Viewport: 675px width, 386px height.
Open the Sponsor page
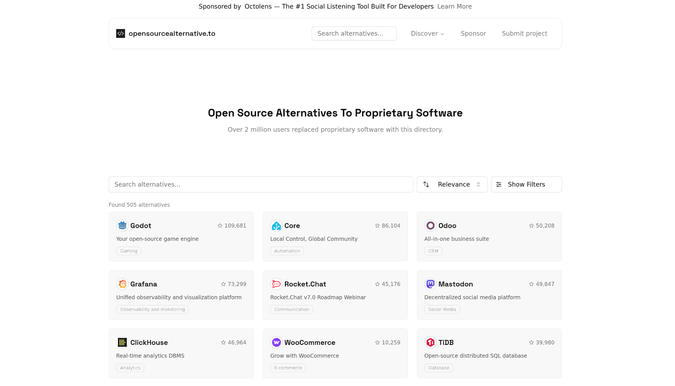click(473, 34)
